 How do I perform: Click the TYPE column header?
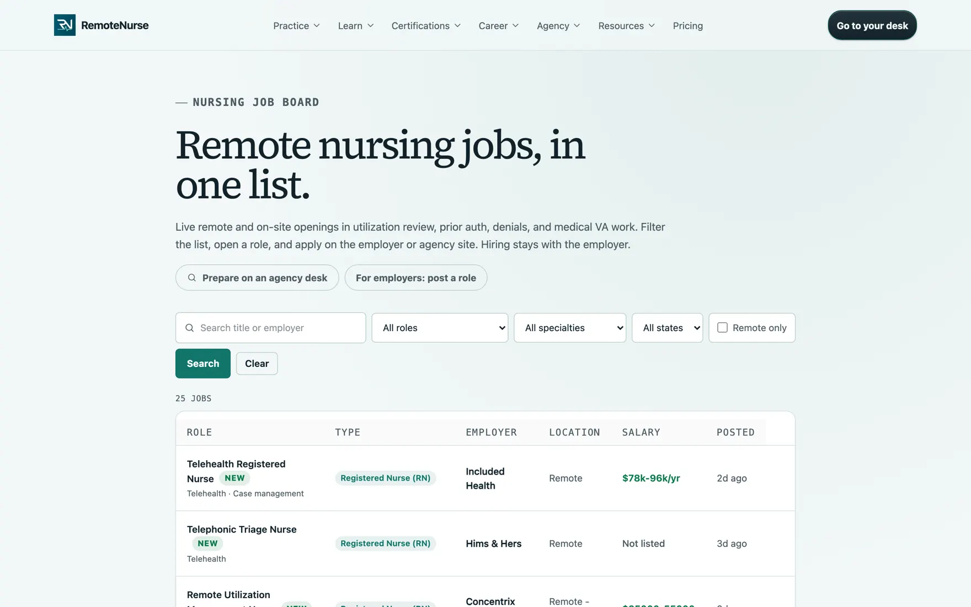[348, 432]
